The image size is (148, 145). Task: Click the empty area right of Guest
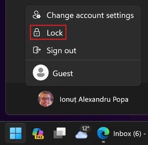107,73
